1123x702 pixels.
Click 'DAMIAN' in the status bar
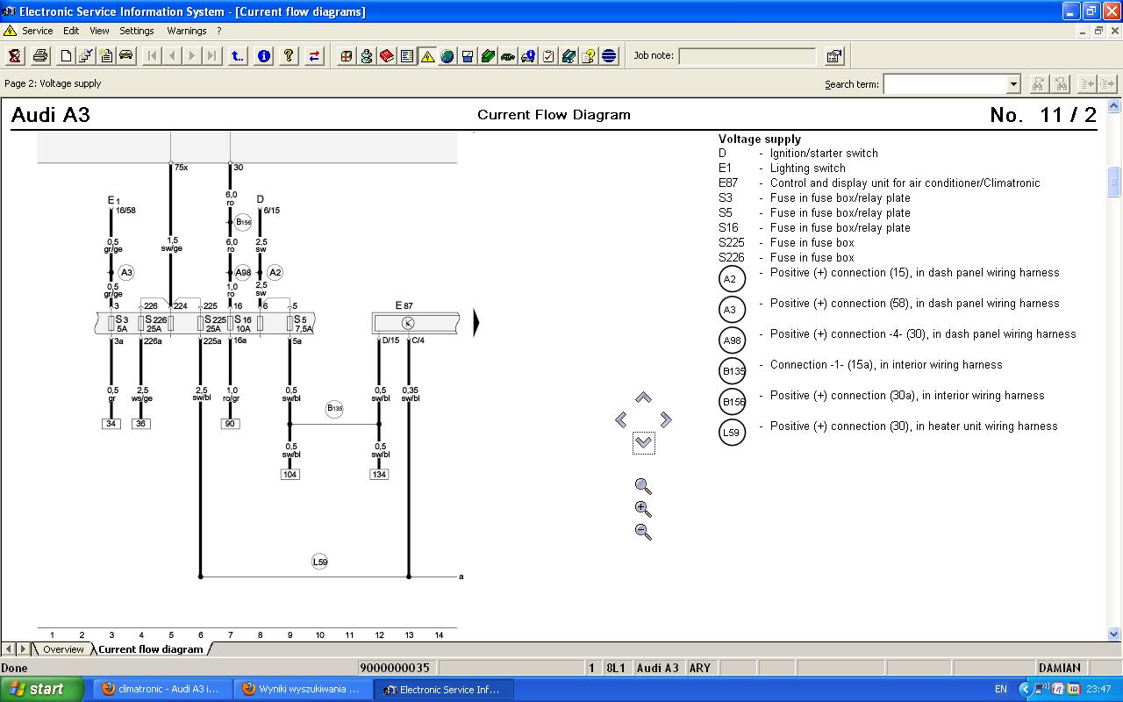[1060, 668]
